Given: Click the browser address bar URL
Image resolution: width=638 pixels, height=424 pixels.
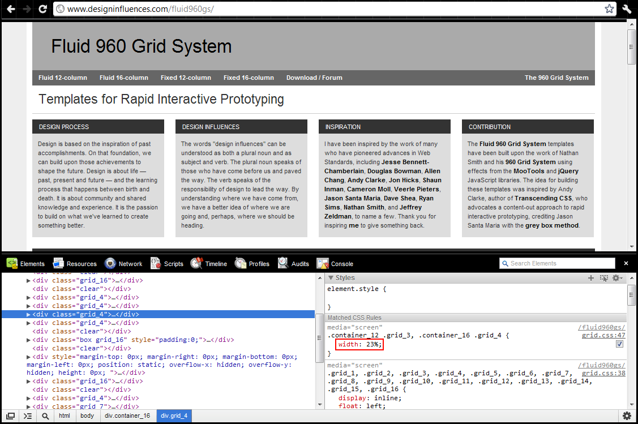Looking at the screenshot, I should click(x=140, y=8).
